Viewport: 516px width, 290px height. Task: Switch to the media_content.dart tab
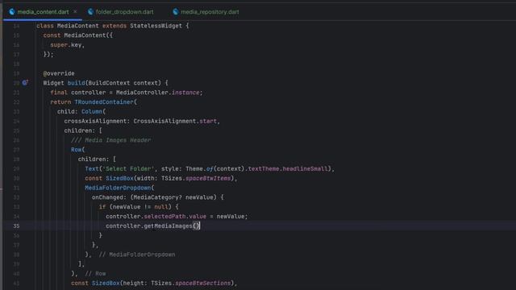[43, 12]
